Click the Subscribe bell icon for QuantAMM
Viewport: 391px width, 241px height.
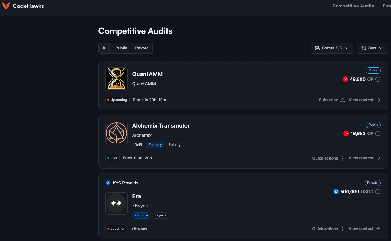click(343, 100)
